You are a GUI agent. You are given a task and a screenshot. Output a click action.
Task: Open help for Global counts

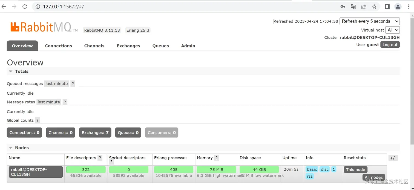pos(37,120)
